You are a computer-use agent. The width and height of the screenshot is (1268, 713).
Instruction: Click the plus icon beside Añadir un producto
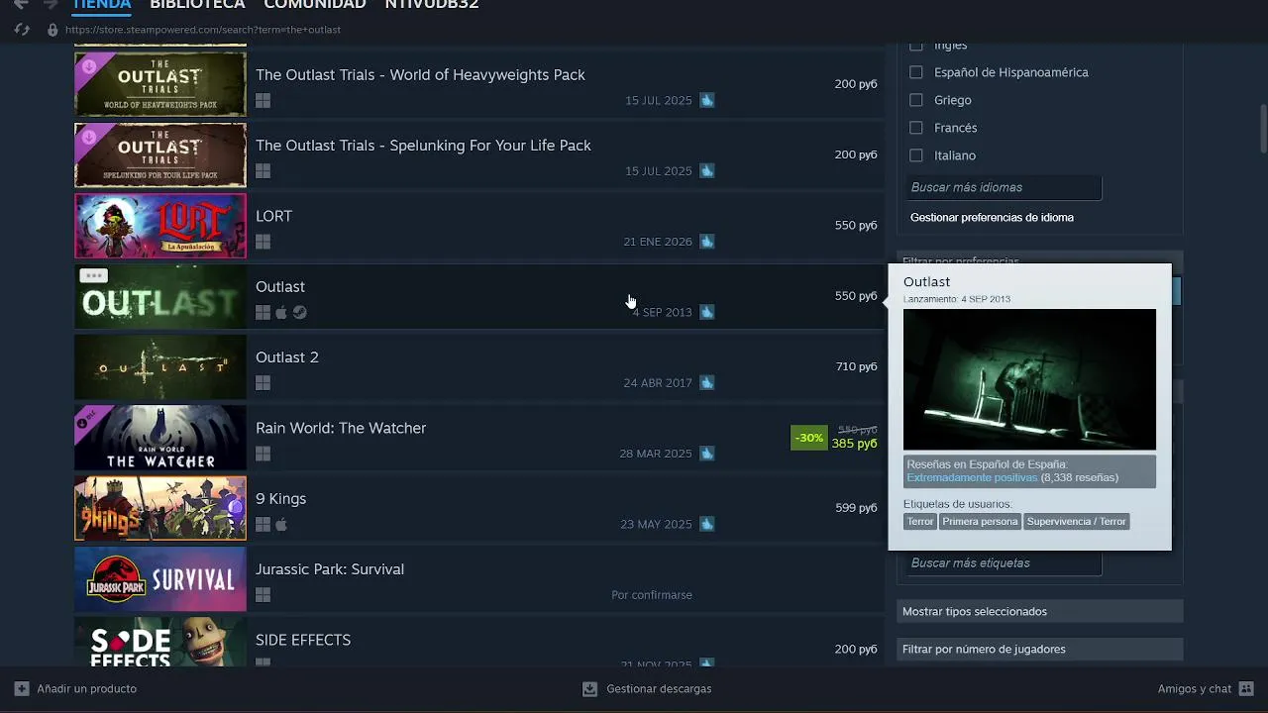pos(22,688)
